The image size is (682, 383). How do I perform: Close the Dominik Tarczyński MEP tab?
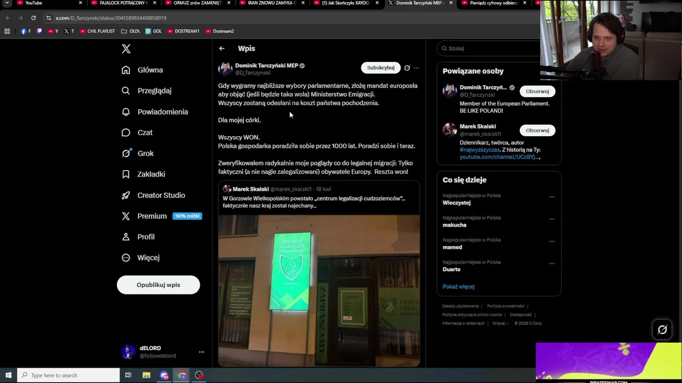tap(450, 3)
